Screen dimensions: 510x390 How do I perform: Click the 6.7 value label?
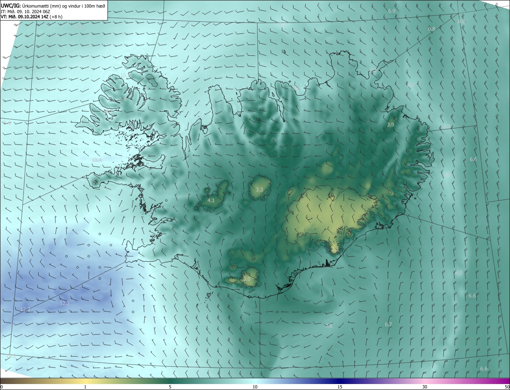388,325
